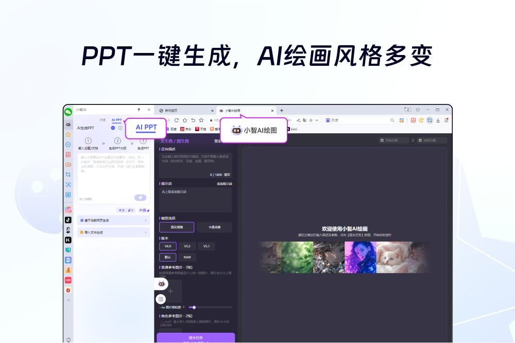
Task: Open downloads arrow in browser toolbar
Action: tap(438, 120)
